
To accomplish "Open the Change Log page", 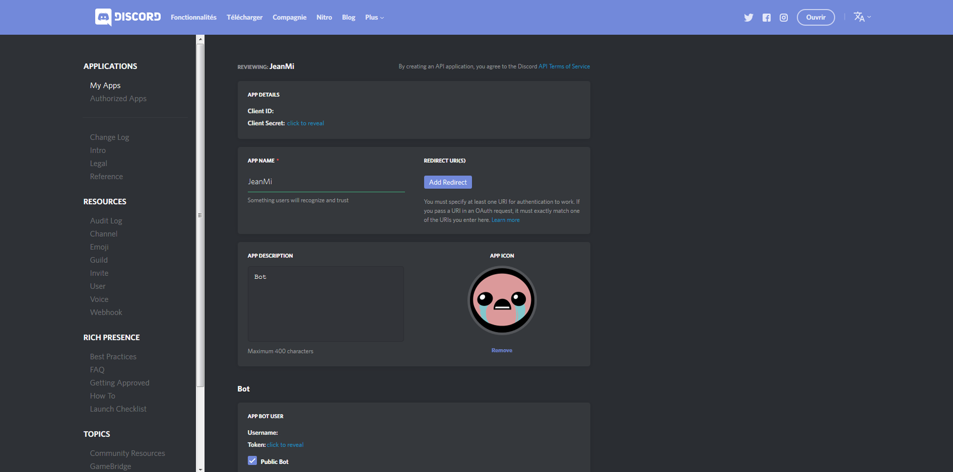I will click(x=109, y=137).
